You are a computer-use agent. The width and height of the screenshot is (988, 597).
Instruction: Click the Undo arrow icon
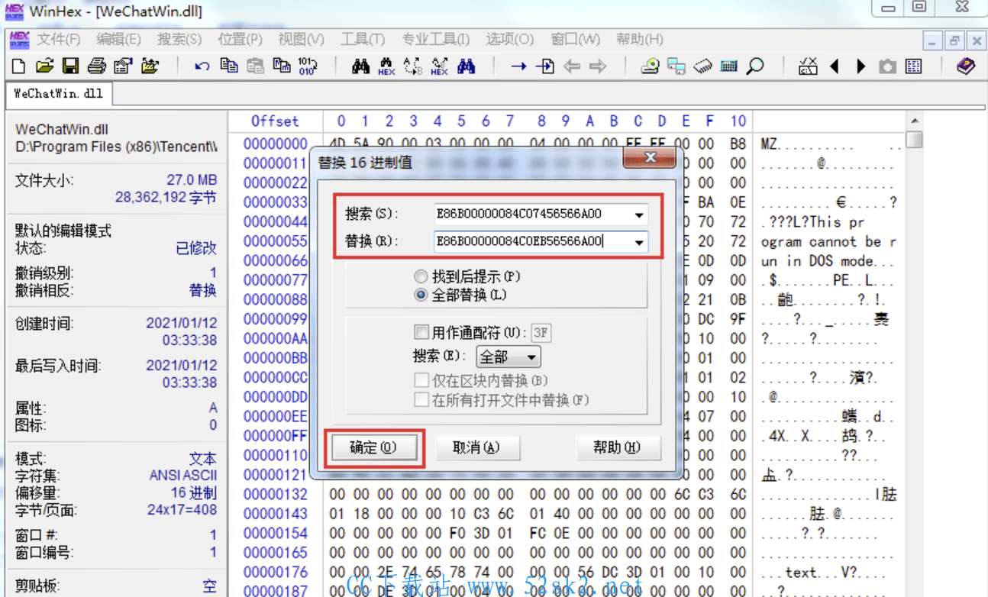point(202,66)
